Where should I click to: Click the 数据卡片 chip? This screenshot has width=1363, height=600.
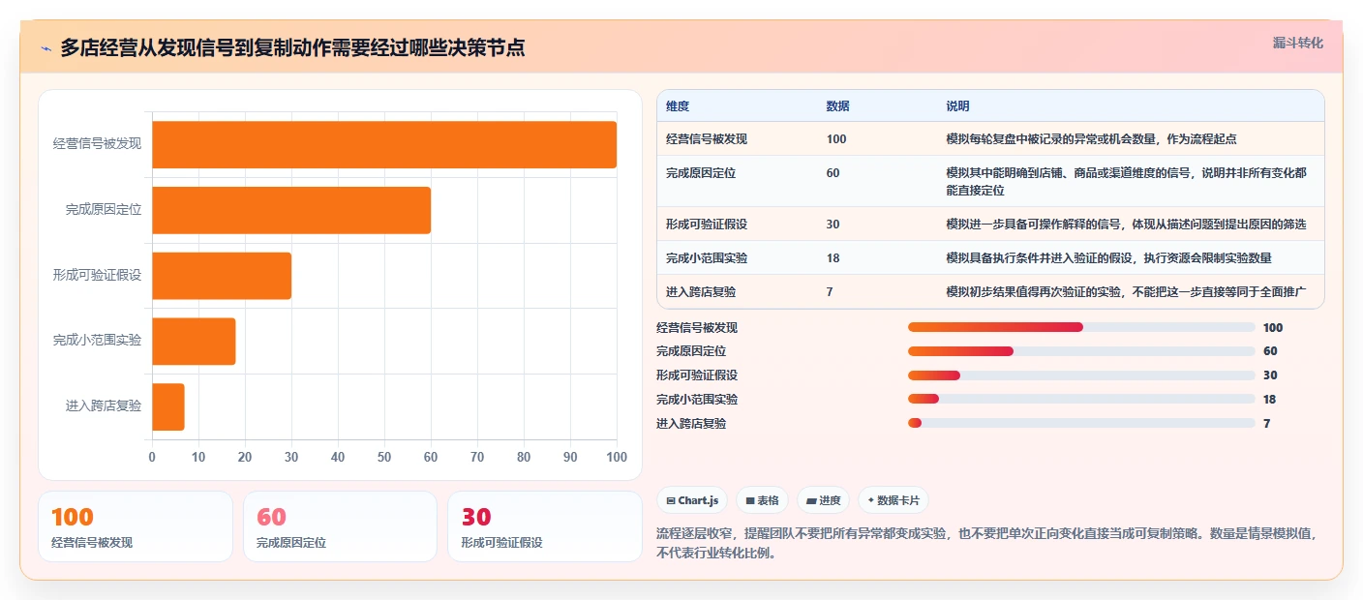[893, 500]
